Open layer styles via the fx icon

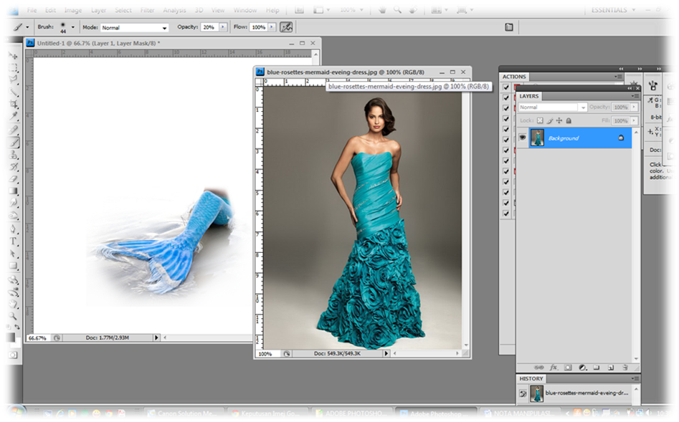pos(554,368)
